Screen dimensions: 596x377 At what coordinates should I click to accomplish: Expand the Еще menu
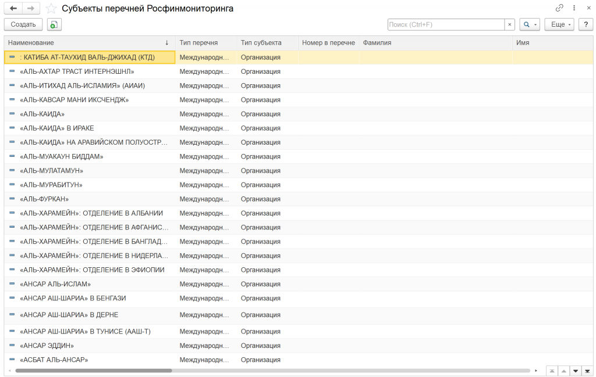[x=559, y=24]
